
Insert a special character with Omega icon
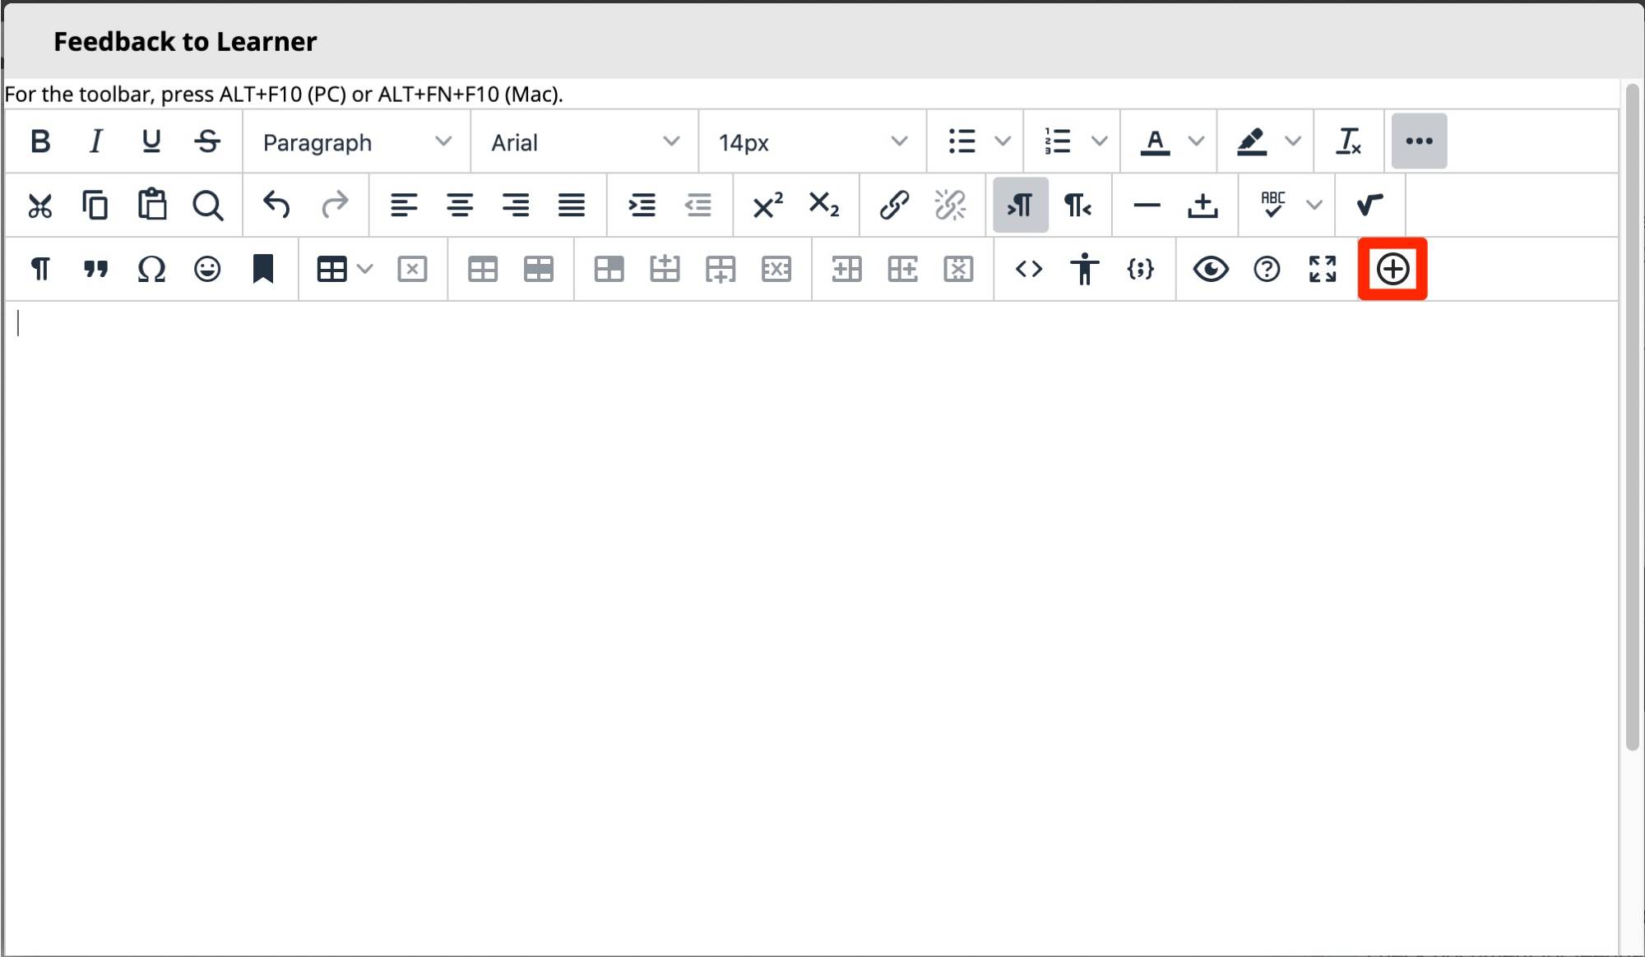151,269
